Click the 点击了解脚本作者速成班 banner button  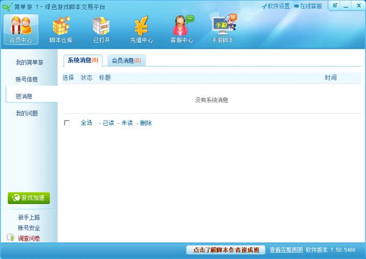coord(226,250)
